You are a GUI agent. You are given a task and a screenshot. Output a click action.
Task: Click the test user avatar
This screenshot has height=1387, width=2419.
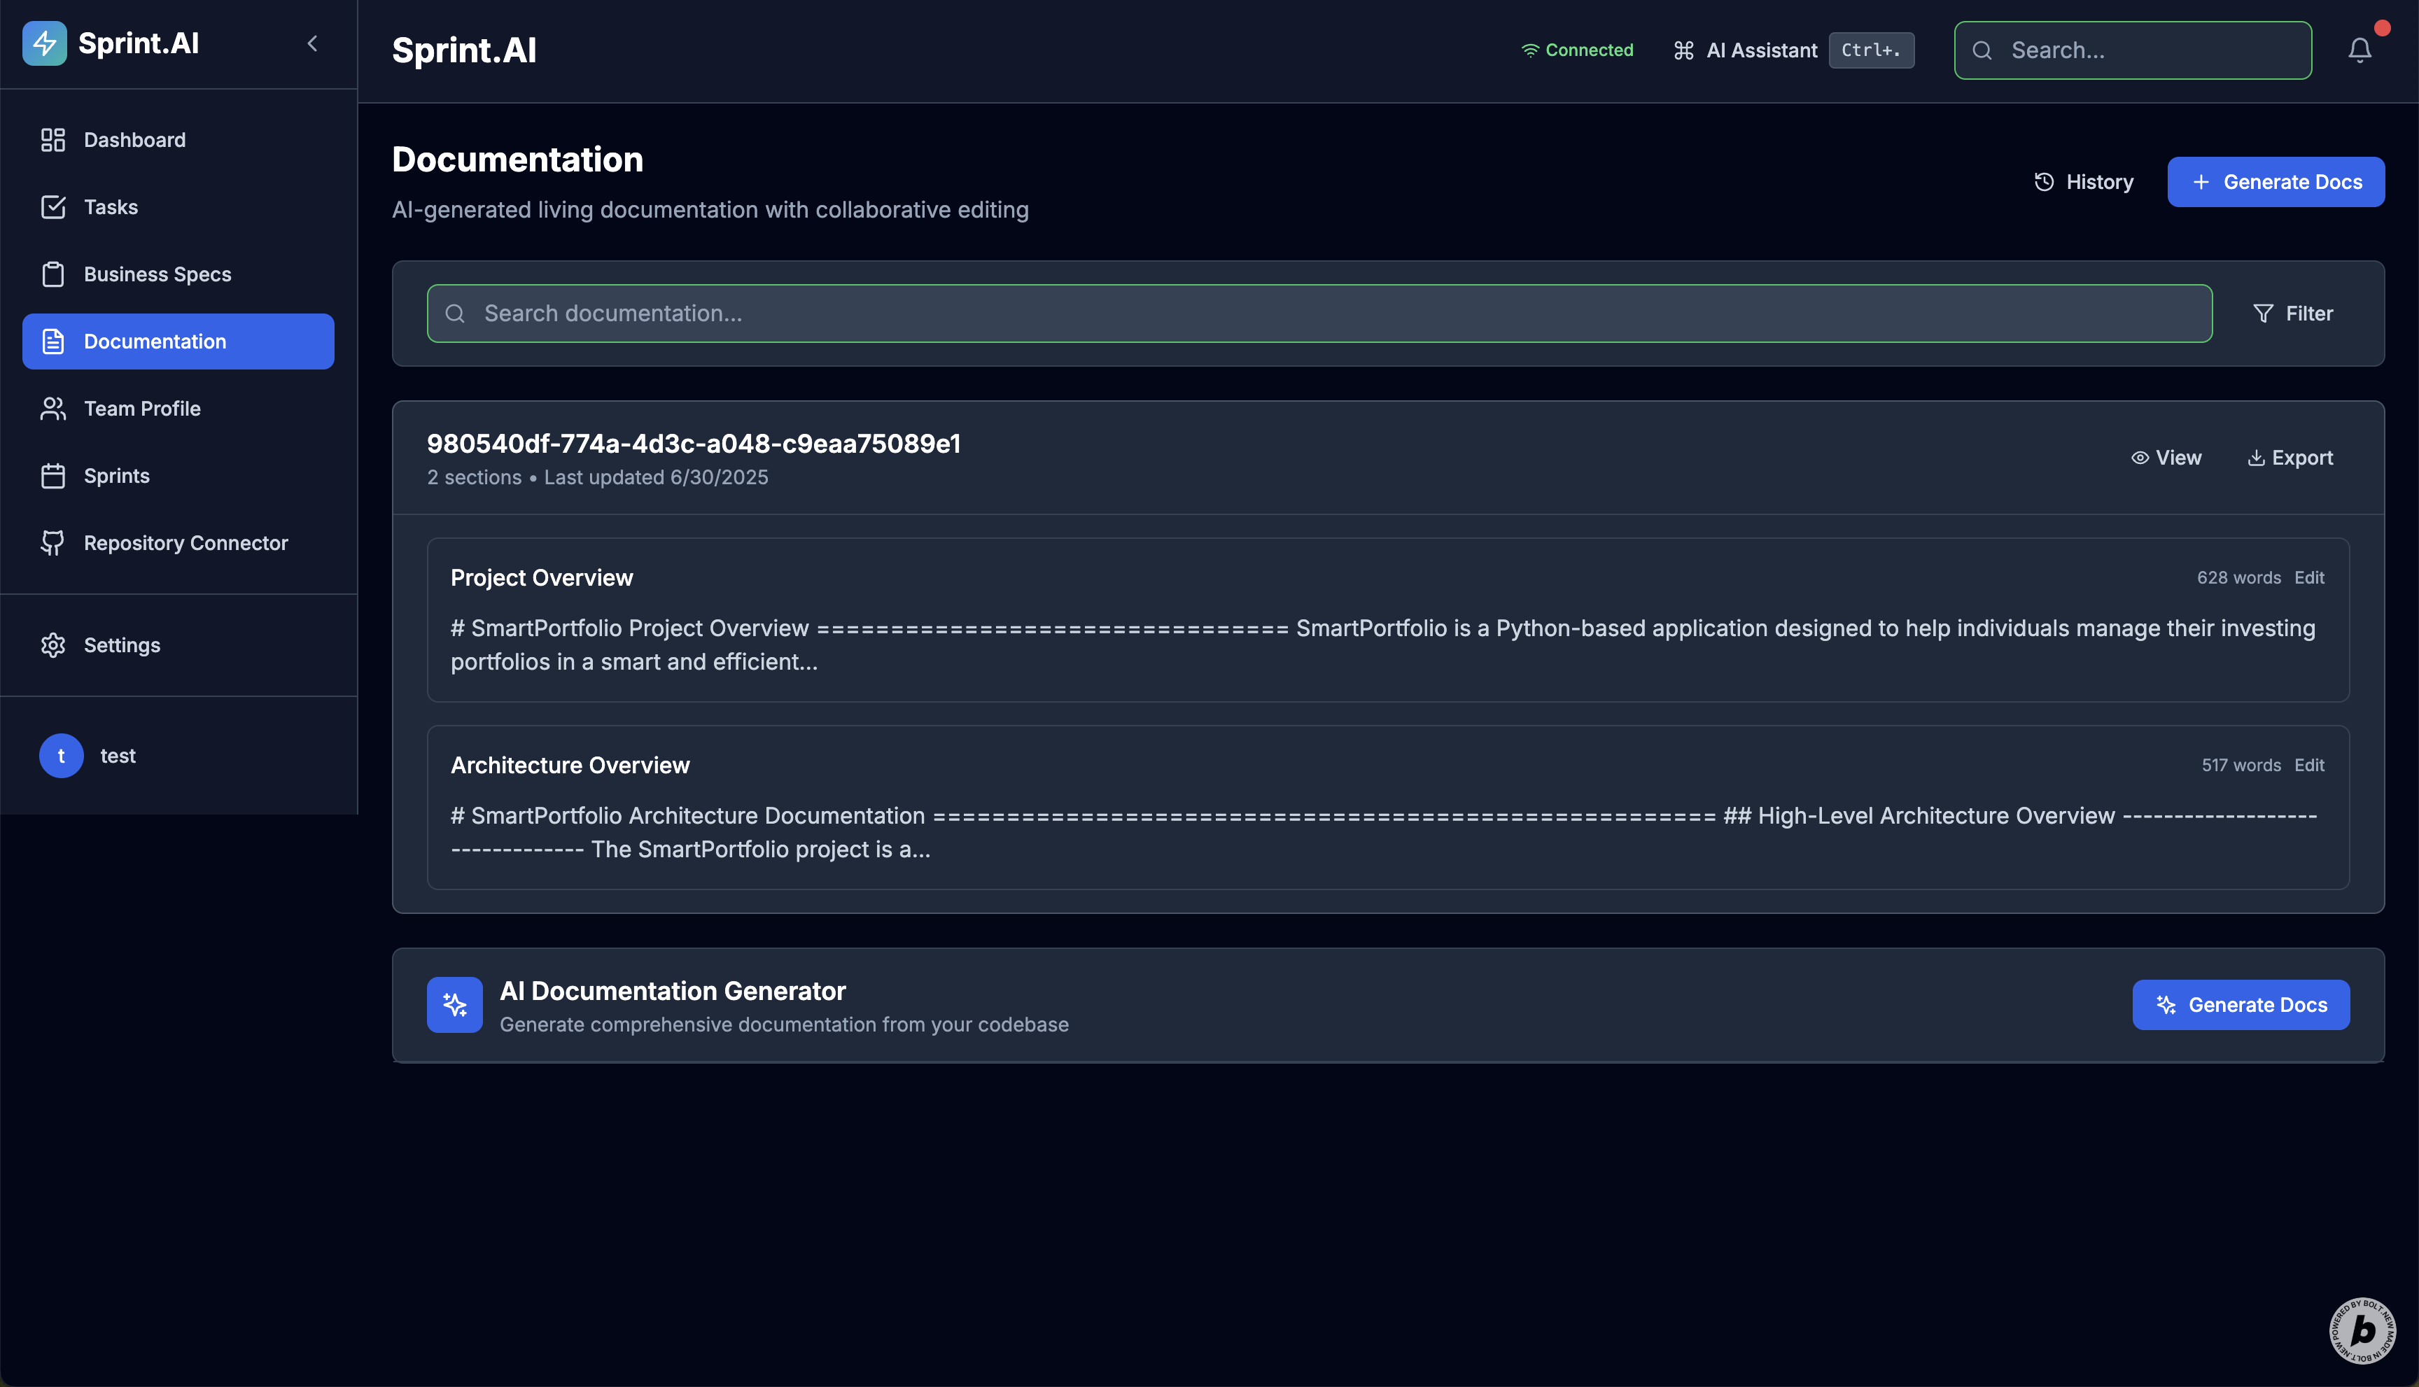coord(61,755)
